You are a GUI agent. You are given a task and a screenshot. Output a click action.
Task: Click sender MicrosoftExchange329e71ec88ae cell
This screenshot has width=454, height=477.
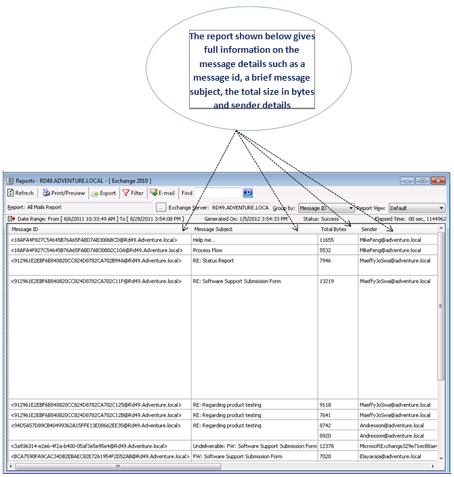[x=398, y=447]
